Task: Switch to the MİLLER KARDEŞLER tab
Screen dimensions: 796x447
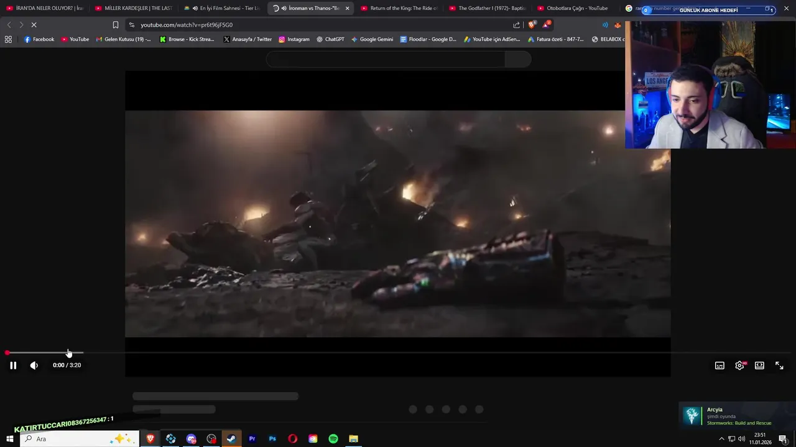Action: tap(133, 8)
